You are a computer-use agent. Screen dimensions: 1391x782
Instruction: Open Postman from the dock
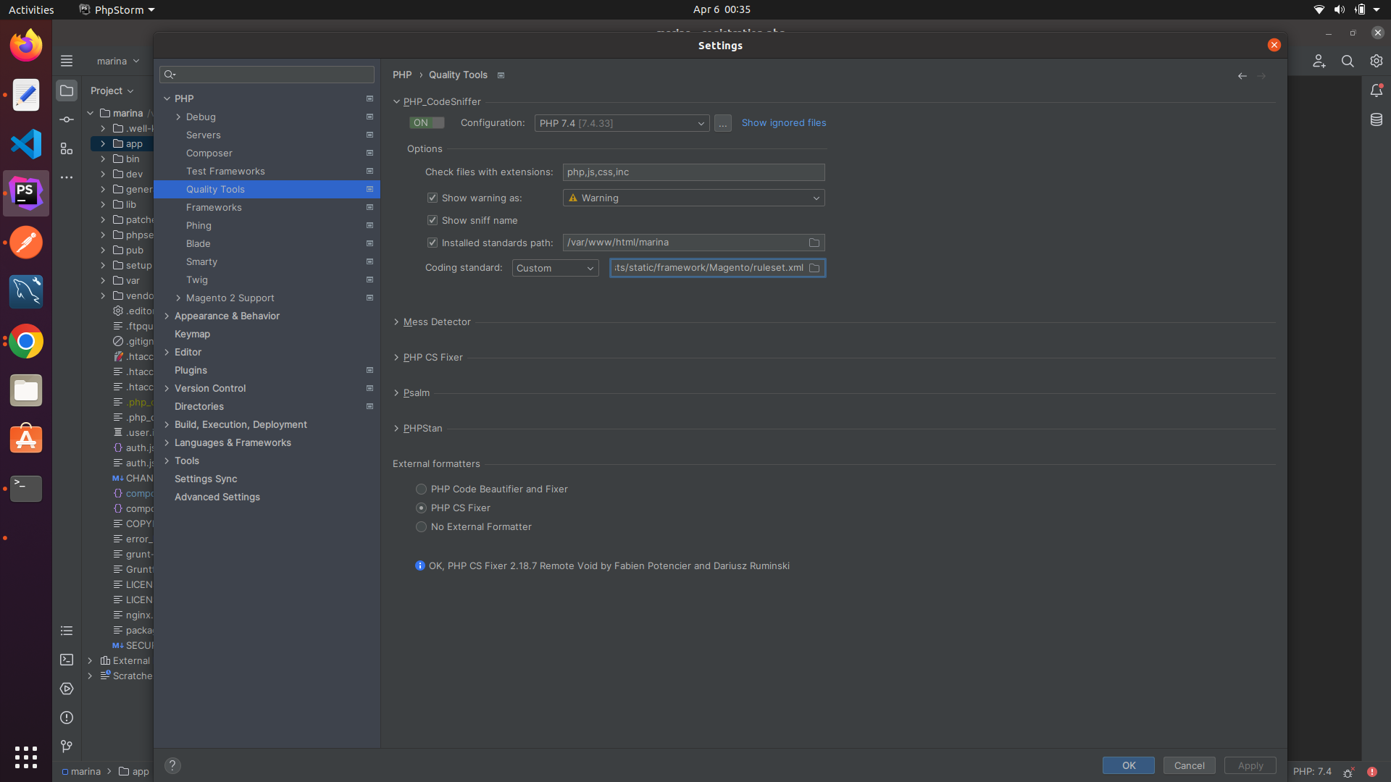pos(26,243)
